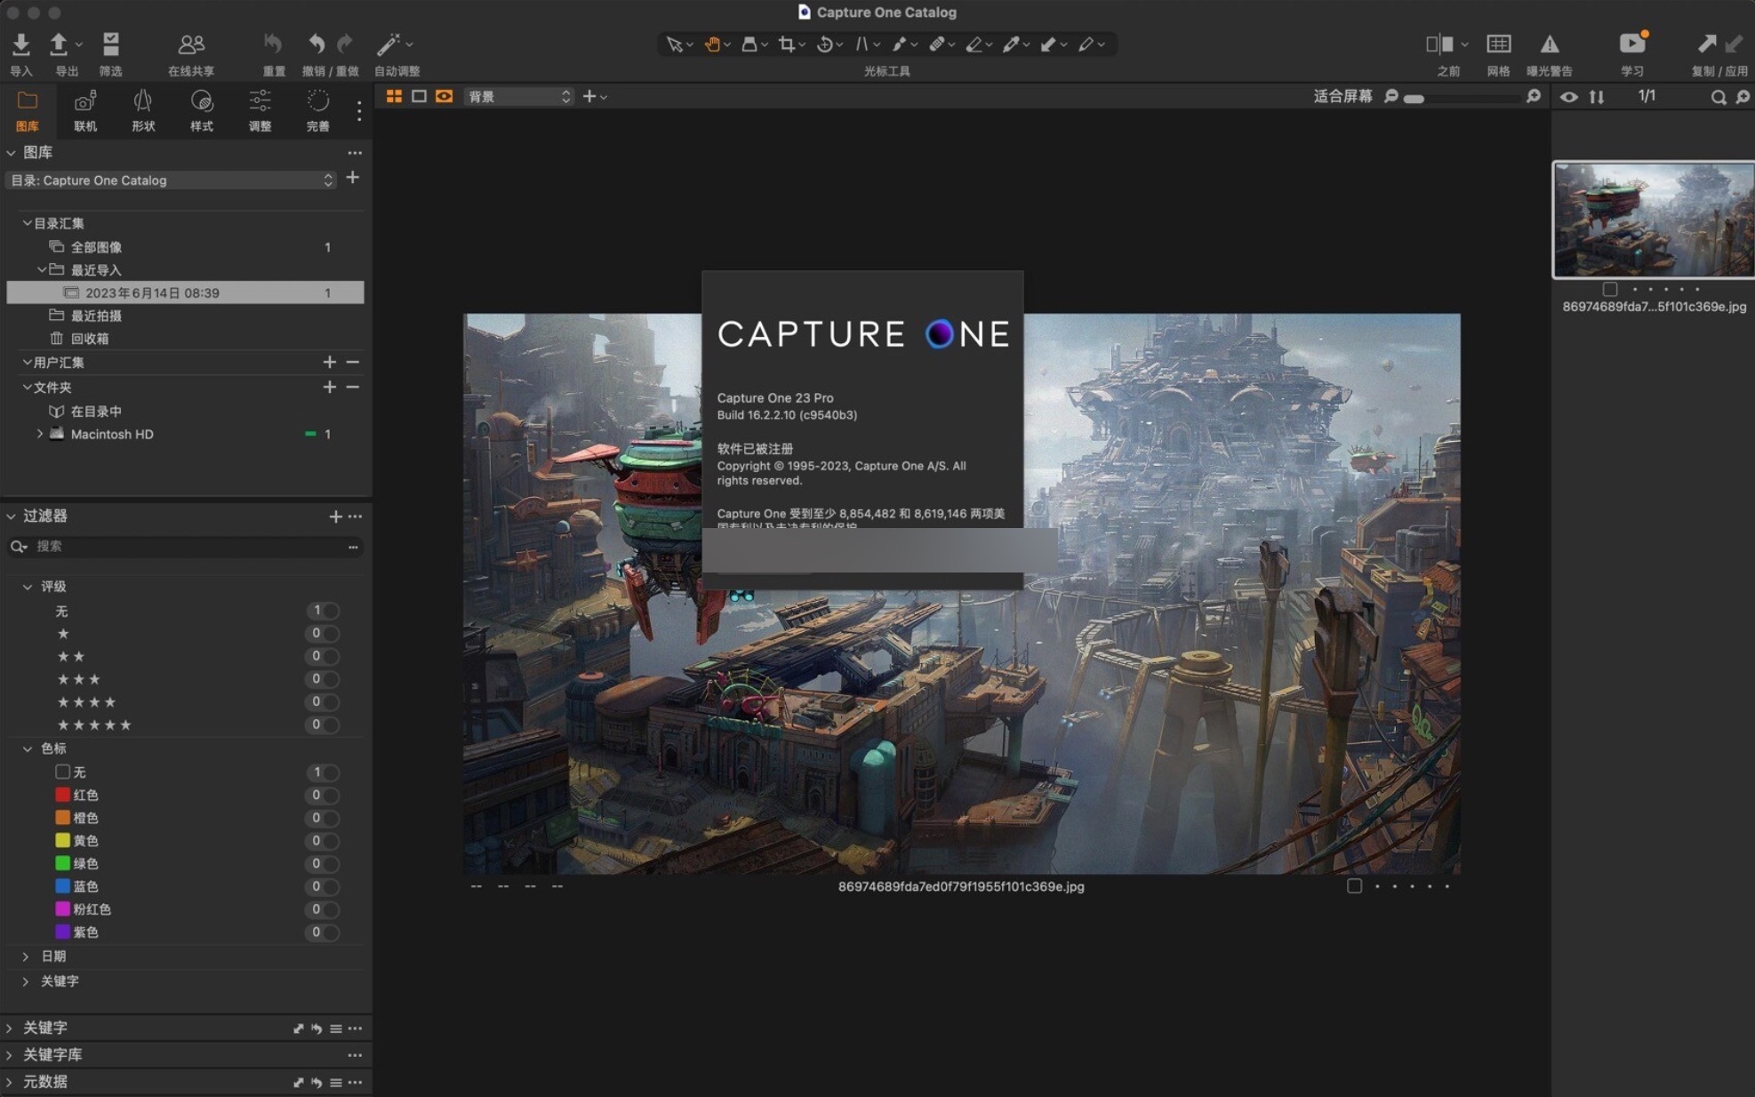Switch to the 形状 shape tab
Viewport: 1755px width, 1097px height.
(x=143, y=110)
